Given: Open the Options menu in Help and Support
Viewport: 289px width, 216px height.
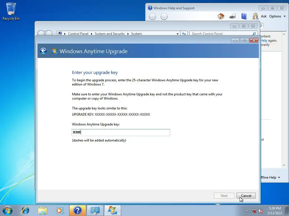Looking at the screenshot, I should [x=277, y=16].
